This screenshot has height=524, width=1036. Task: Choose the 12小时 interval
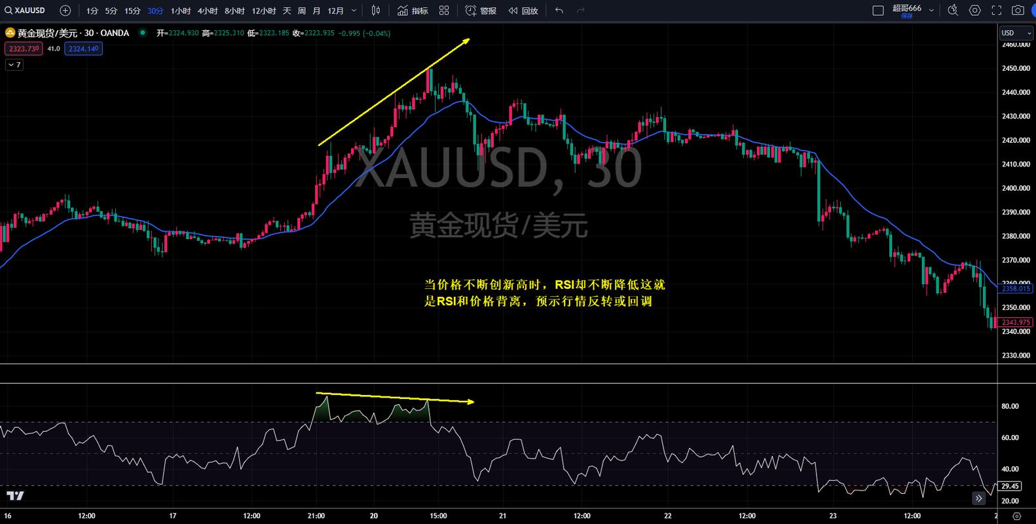[x=264, y=10]
